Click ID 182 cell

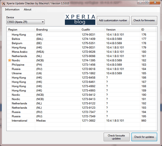tap(144, 60)
